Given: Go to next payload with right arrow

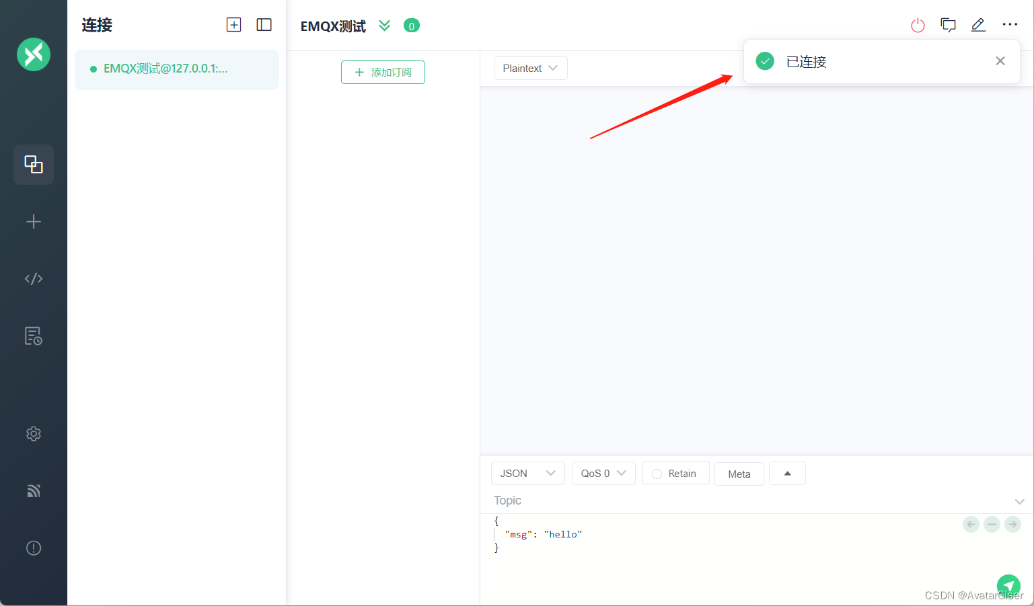Looking at the screenshot, I should tap(1012, 524).
